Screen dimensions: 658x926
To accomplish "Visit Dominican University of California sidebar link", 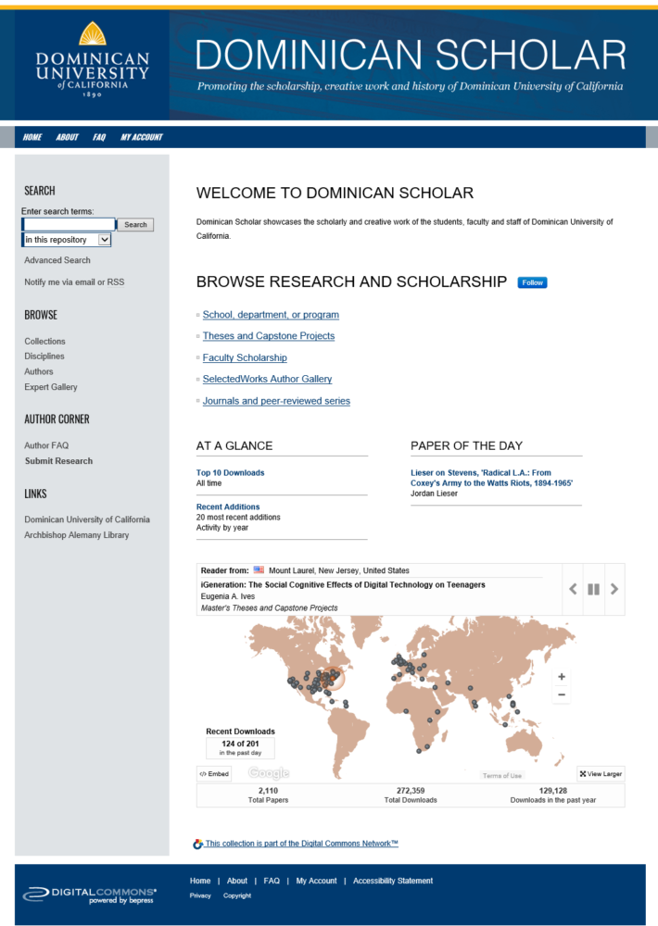I will (87, 519).
